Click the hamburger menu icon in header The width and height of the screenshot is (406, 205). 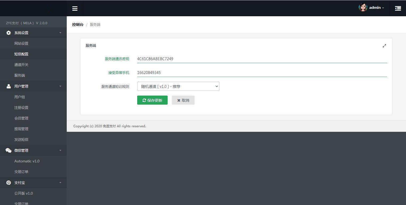[x=75, y=9]
